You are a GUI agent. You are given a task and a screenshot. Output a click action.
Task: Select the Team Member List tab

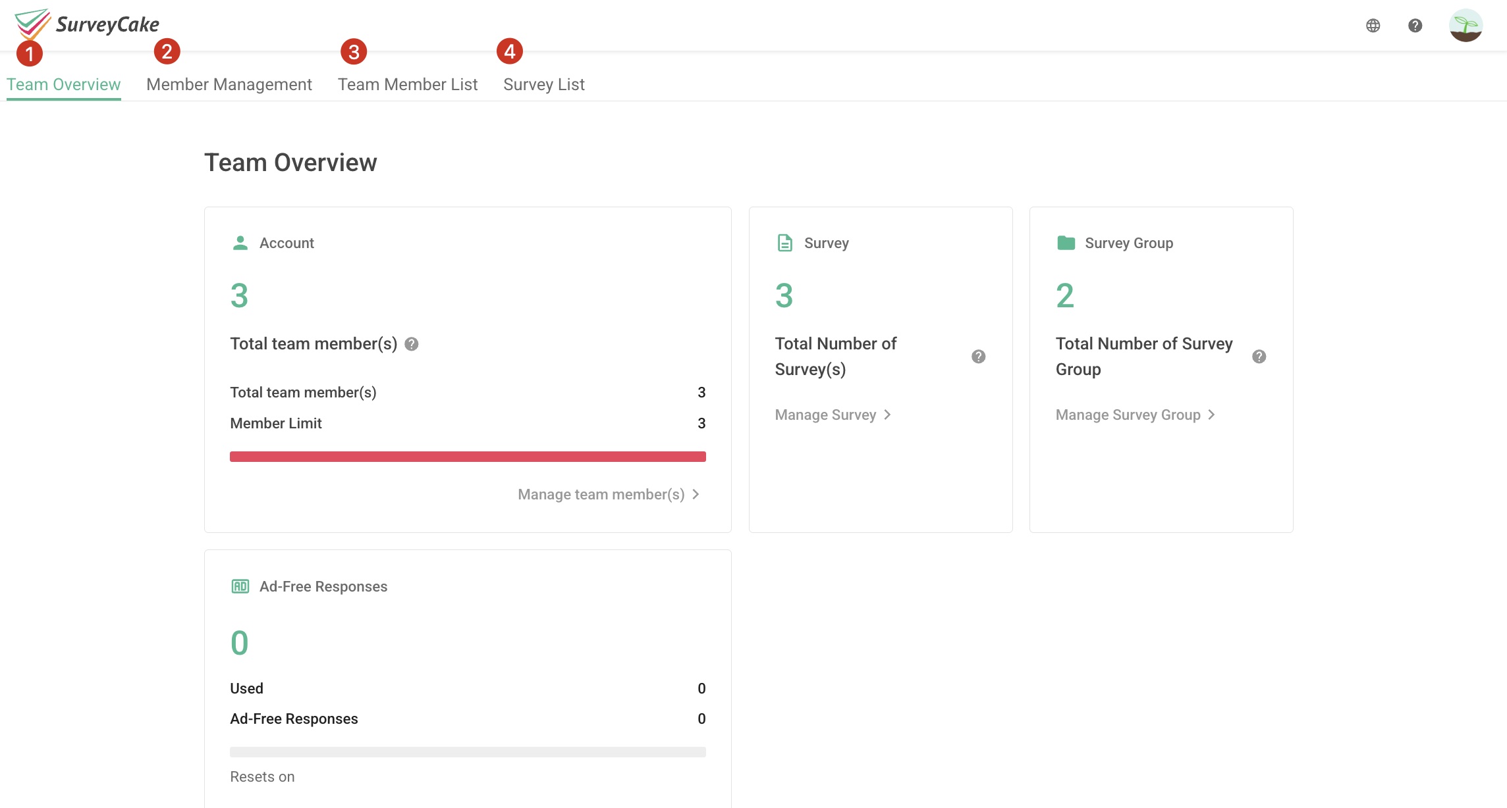[x=407, y=84]
